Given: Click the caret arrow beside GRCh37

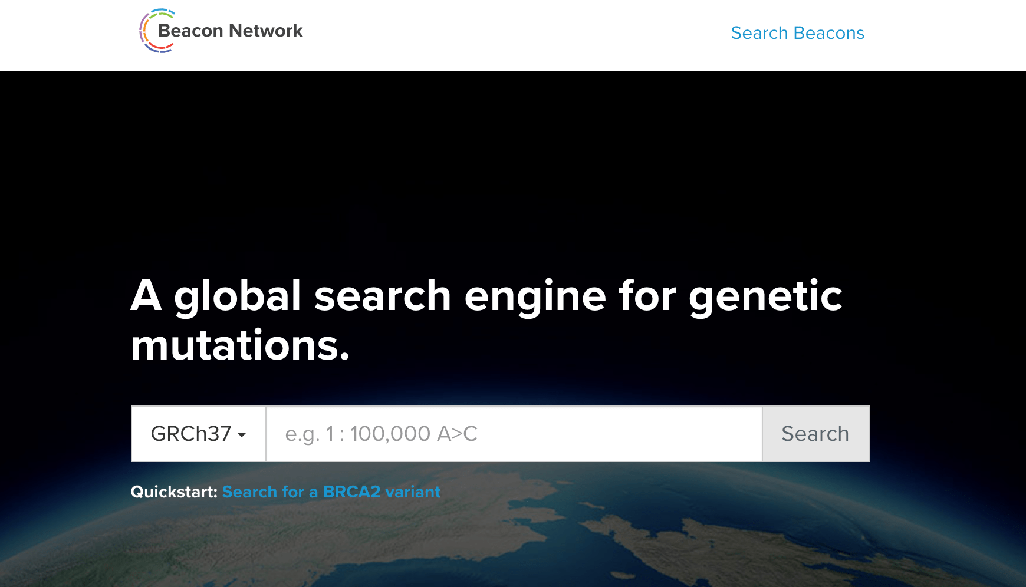Looking at the screenshot, I should click(242, 435).
